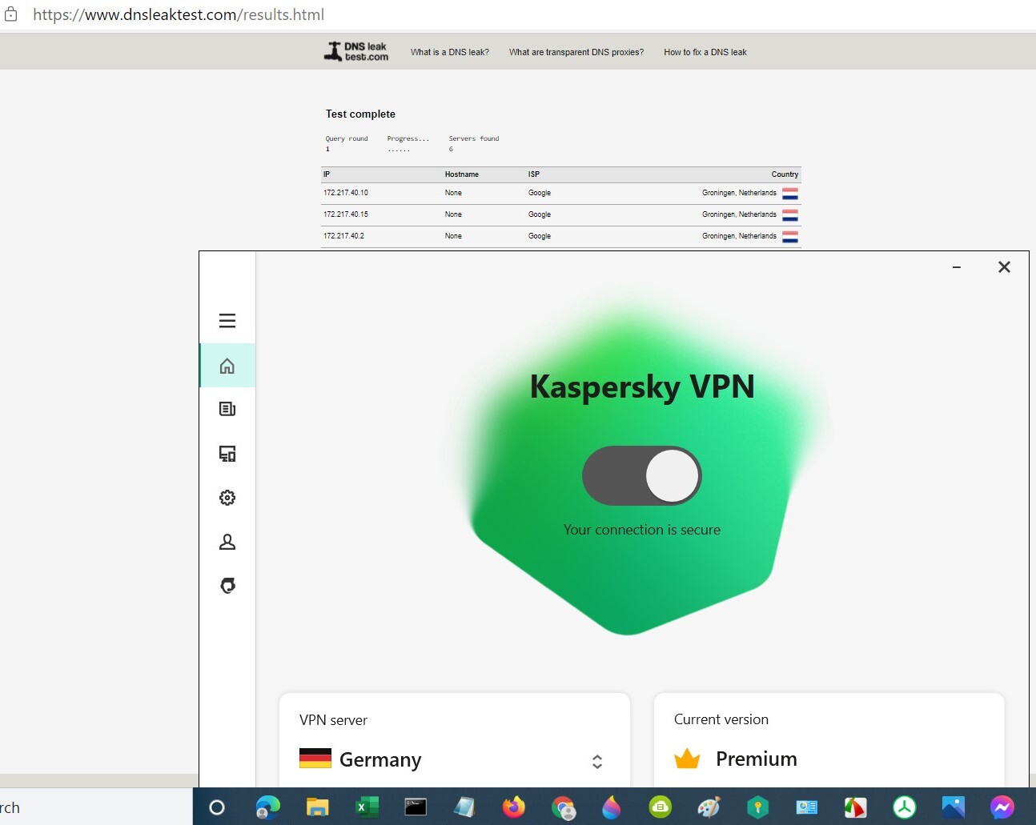
Task: Open 'What are transparent DNS proxies?' link
Action: click(576, 52)
